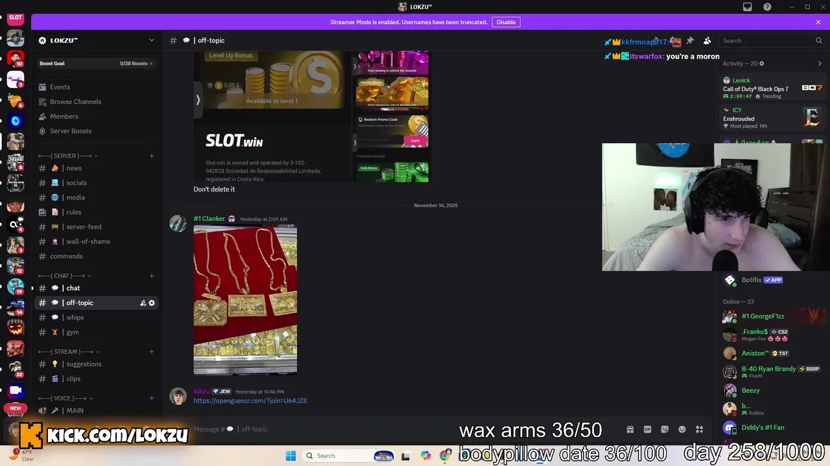The width and height of the screenshot is (830, 466).
Task: Open the rules channel
Action: 96,212
